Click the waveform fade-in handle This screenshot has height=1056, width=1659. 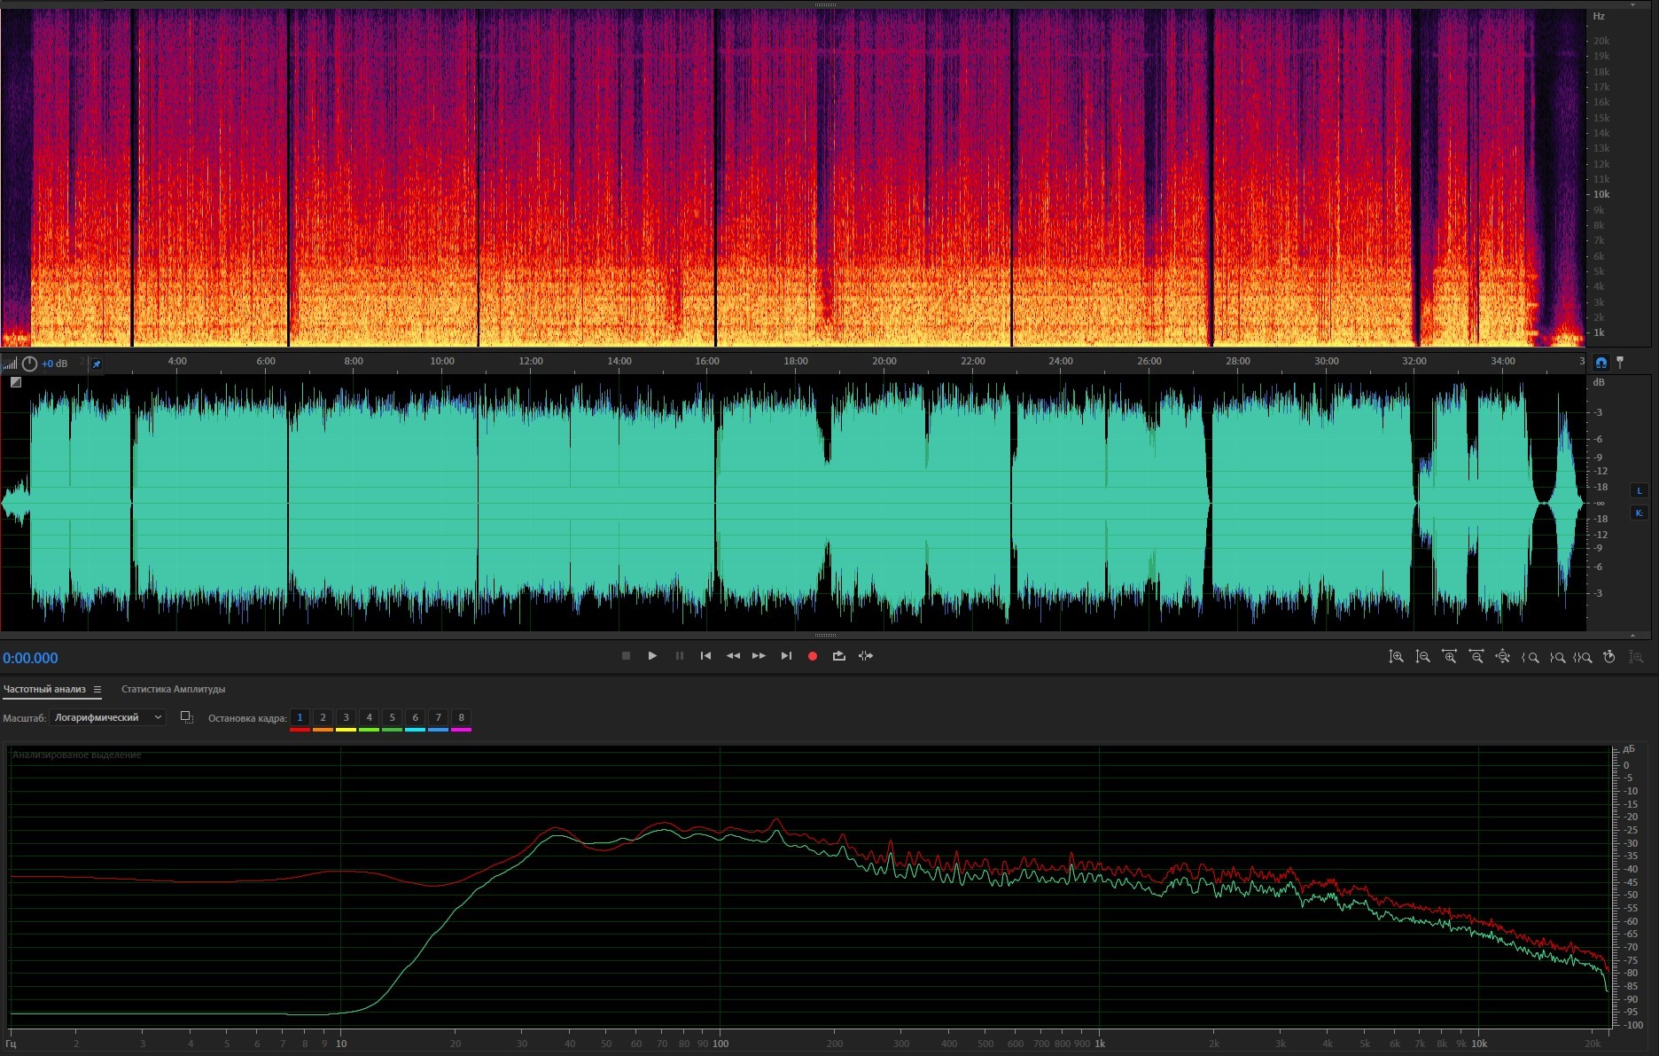pyautogui.click(x=16, y=382)
